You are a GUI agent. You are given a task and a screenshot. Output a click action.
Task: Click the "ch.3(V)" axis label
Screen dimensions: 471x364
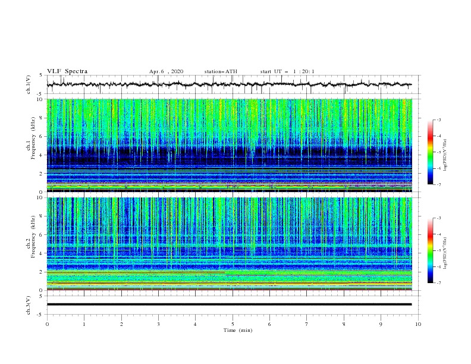tap(29, 305)
